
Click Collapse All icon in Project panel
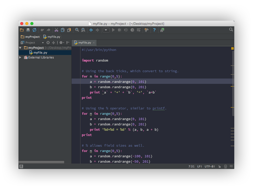point(53,43)
